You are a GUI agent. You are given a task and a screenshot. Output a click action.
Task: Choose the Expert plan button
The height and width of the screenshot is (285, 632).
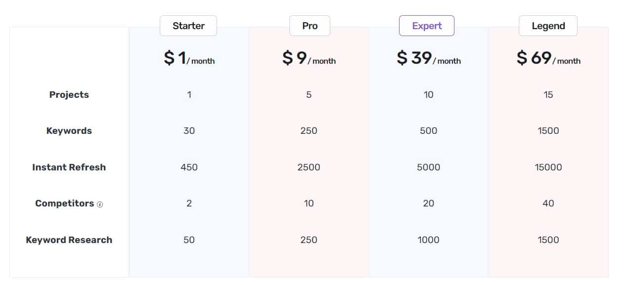tap(427, 26)
